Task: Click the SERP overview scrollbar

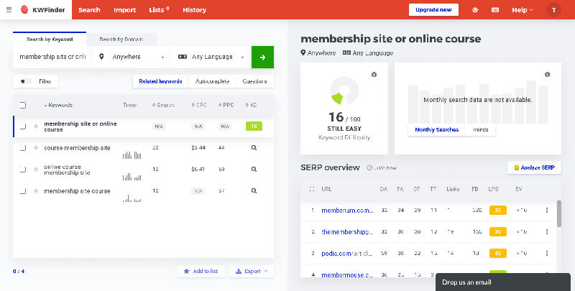Action: [x=559, y=213]
